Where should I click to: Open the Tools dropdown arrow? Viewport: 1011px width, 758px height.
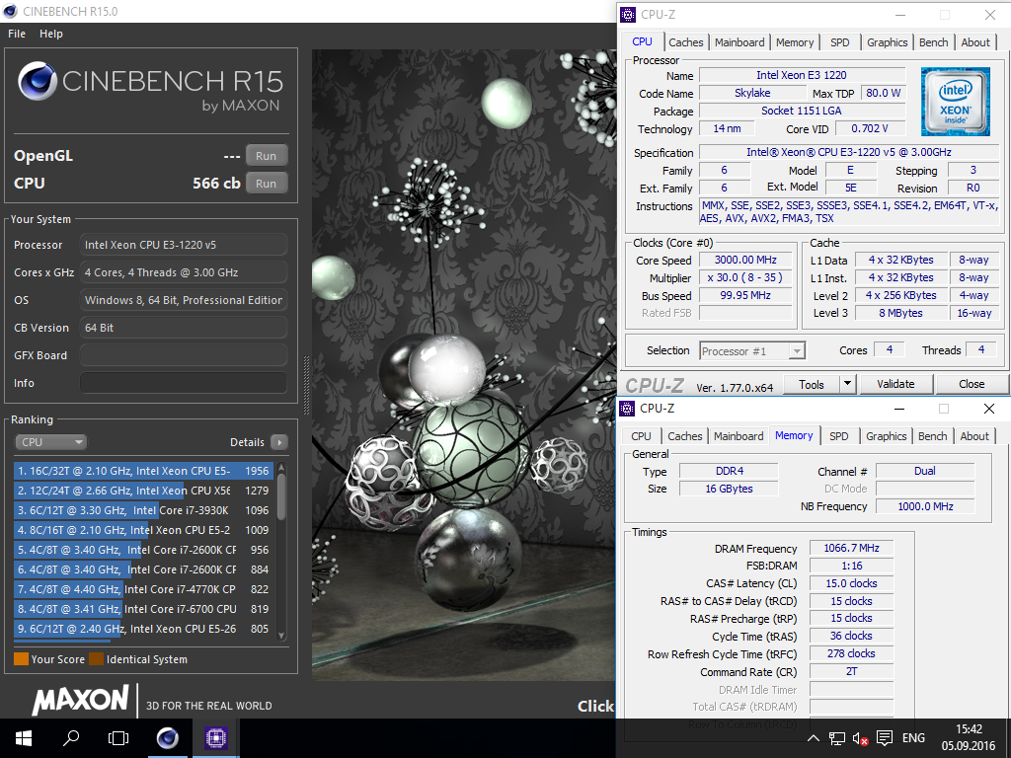tap(848, 384)
